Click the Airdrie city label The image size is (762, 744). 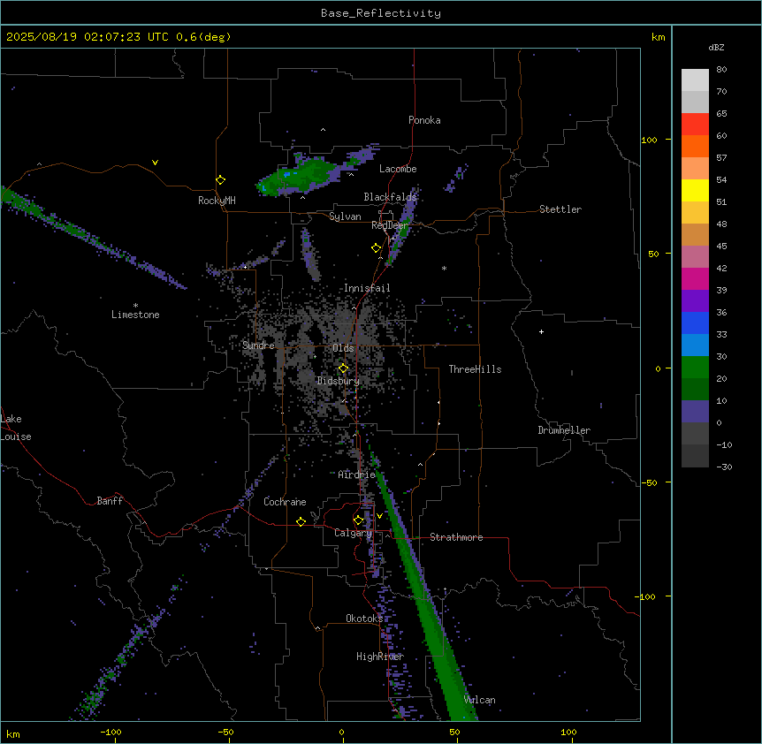click(x=357, y=474)
